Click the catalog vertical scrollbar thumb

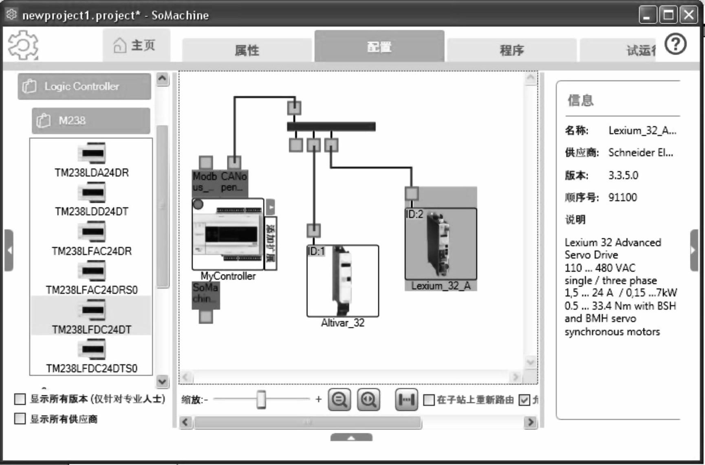(x=163, y=206)
